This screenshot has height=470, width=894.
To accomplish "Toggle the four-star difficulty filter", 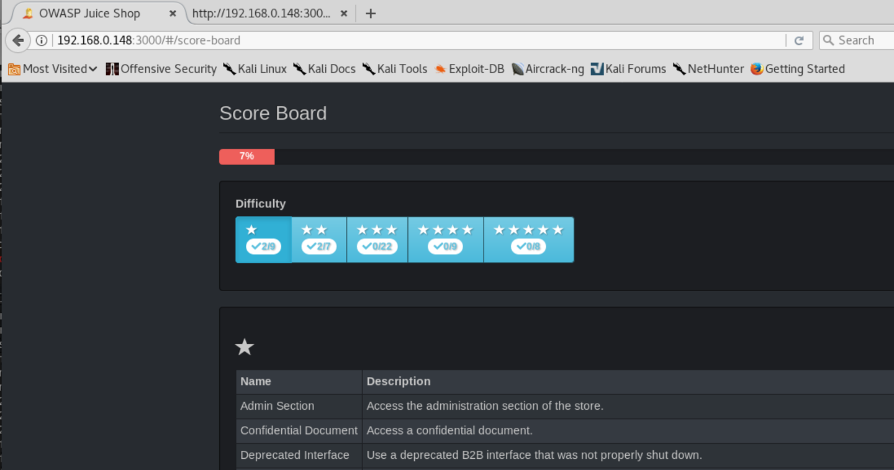I will point(445,240).
